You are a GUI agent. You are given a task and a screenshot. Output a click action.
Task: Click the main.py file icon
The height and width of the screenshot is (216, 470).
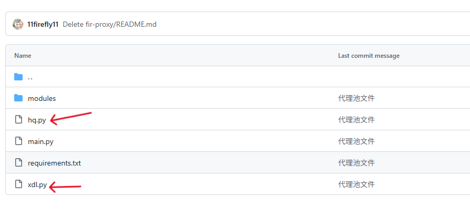(18, 141)
